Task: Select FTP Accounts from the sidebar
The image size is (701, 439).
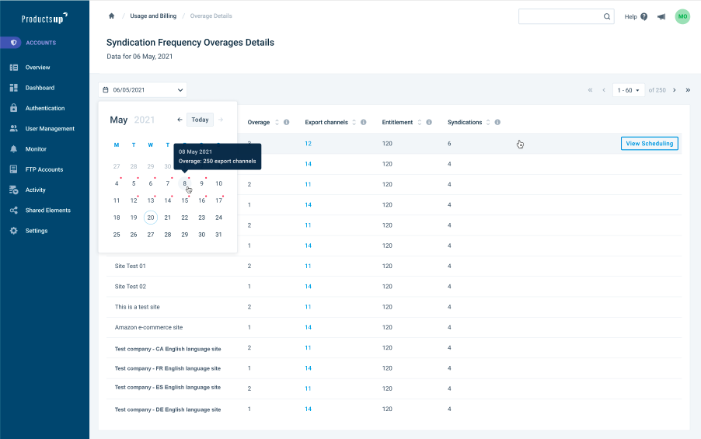Action: point(44,169)
